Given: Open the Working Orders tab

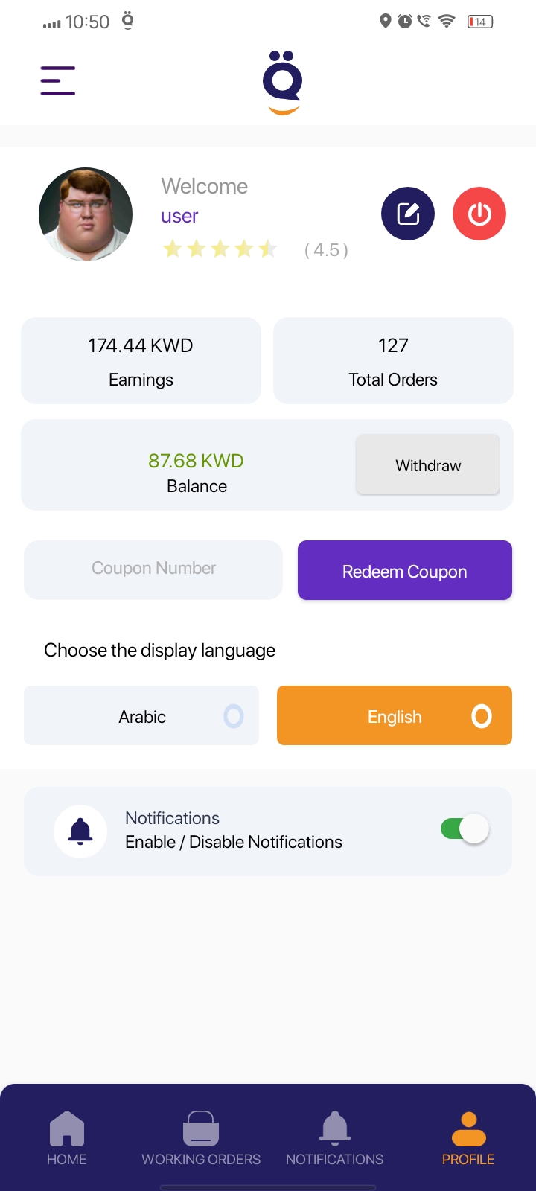Looking at the screenshot, I should point(201,1139).
